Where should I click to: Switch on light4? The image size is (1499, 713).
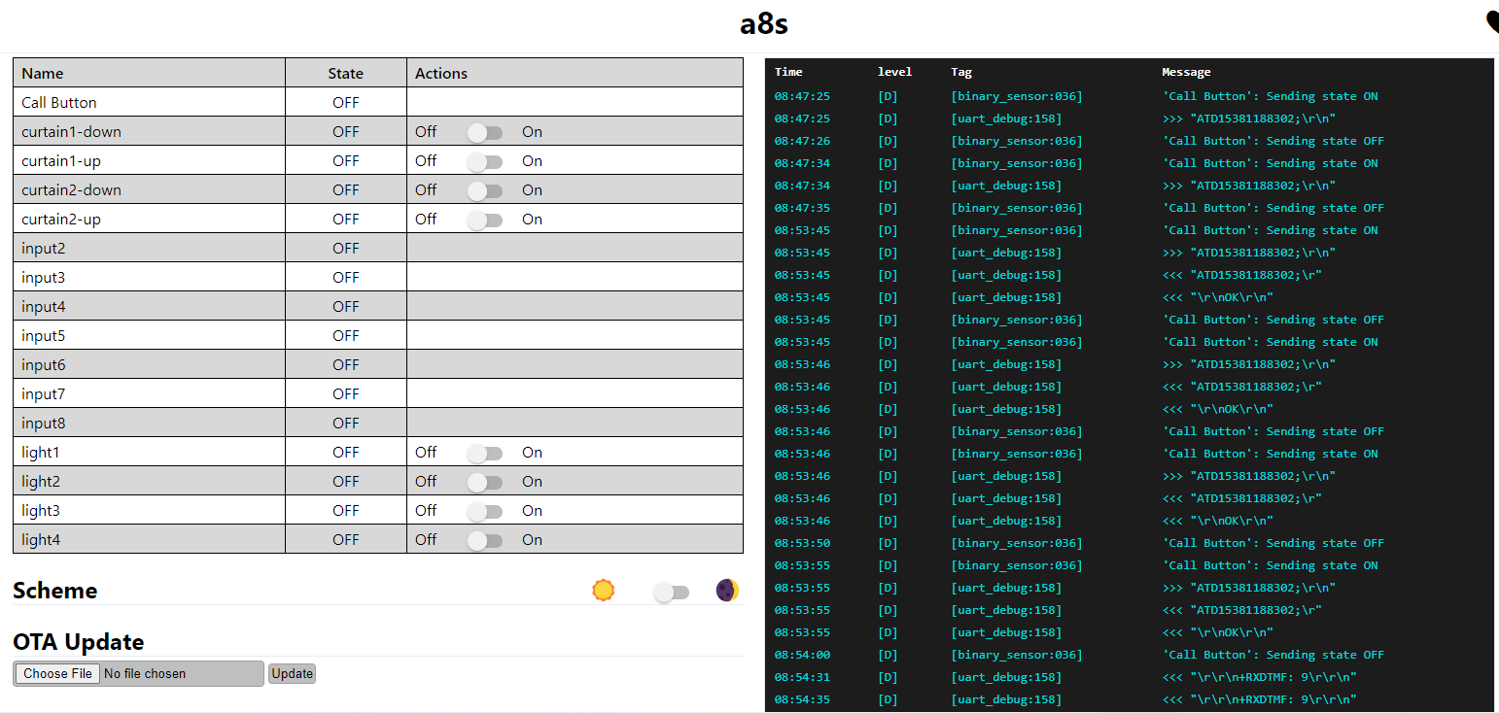click(484, 541)
